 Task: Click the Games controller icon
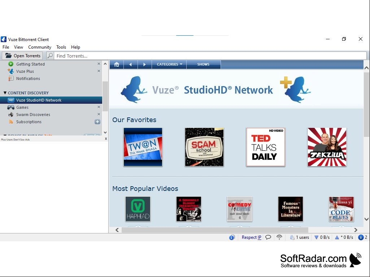tap(10, 107)
